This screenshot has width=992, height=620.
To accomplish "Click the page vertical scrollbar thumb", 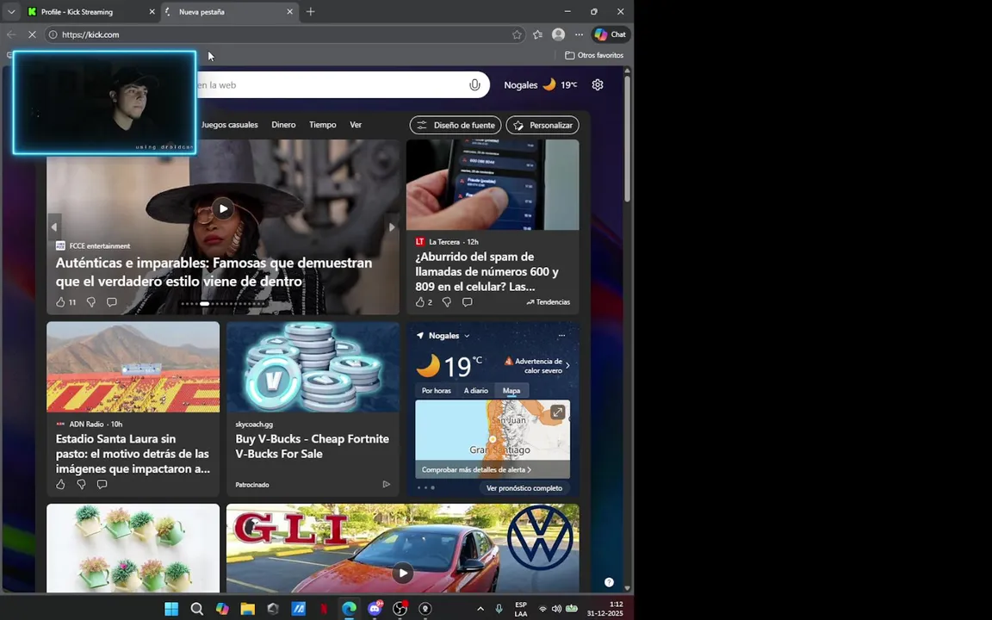I will pos(627,138).
